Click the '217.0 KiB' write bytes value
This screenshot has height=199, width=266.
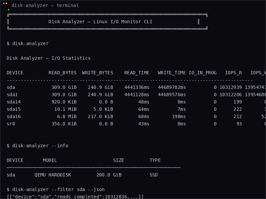pos(100,117)
